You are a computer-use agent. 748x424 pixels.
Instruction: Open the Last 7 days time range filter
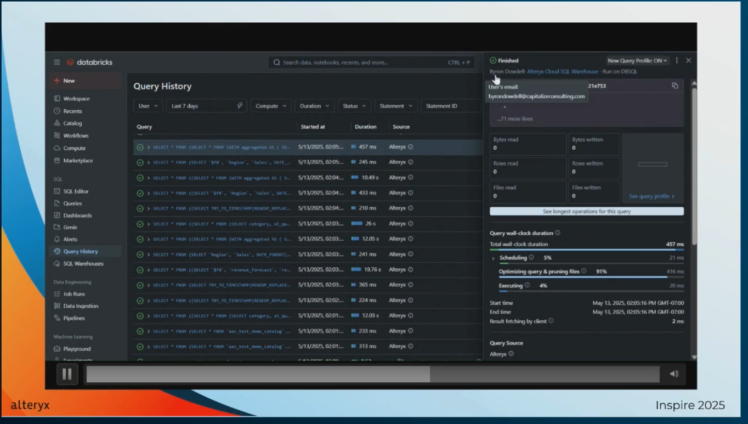point(206,106)
